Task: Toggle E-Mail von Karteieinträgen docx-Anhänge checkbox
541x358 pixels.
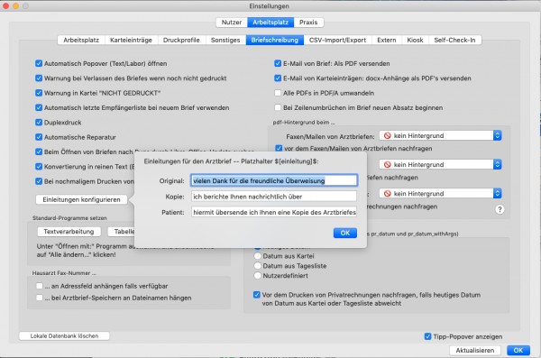Action: [x=278, y=78]
